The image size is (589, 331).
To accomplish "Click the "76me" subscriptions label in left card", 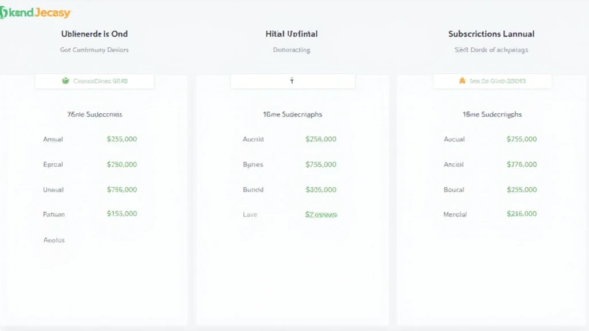I will coord(95,114).
